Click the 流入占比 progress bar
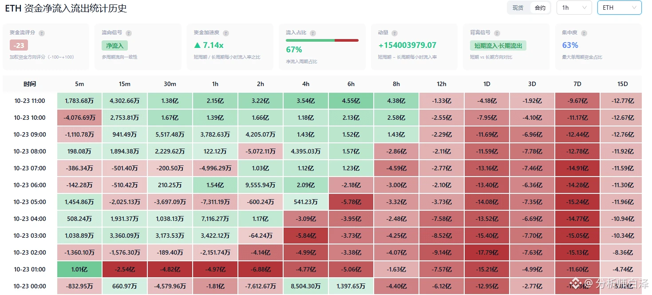Screen dimensions: 652x295 tap(322, 40)
